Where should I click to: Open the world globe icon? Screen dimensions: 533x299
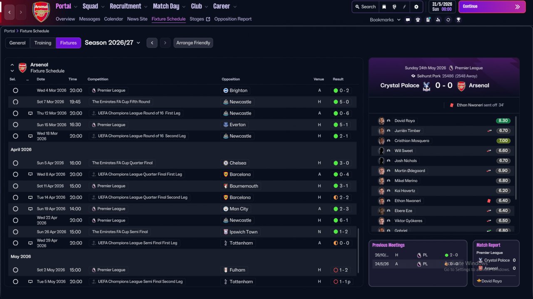(x=394, y=7)
